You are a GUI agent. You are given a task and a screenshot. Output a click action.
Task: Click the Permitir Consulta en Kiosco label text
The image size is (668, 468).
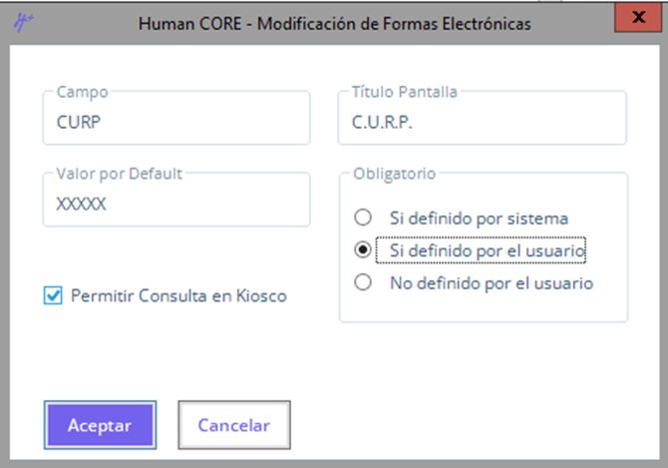[x=178, y=295]
